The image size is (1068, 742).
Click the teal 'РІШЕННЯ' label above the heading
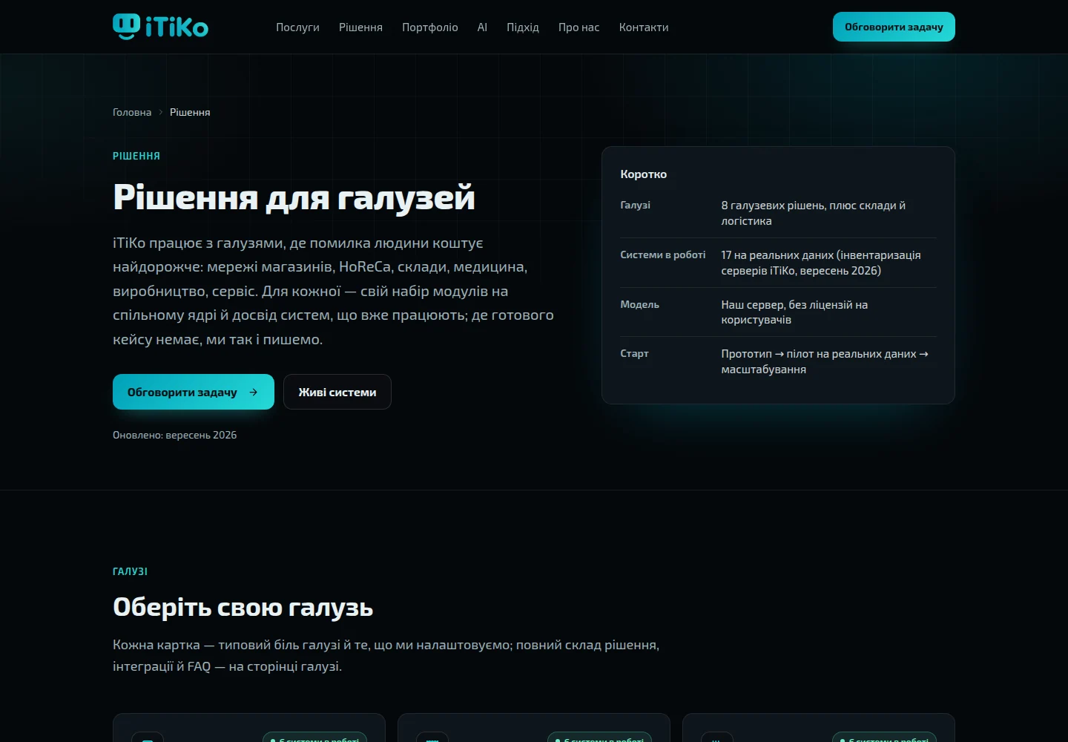click(x=136, y=156)
